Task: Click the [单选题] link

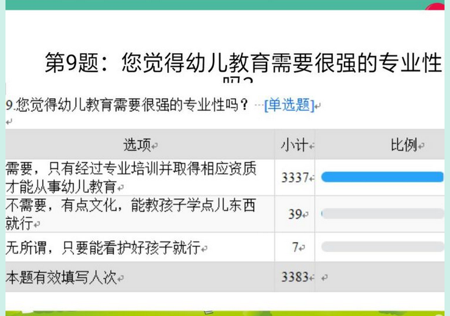Action: click(x=289, y=105)
